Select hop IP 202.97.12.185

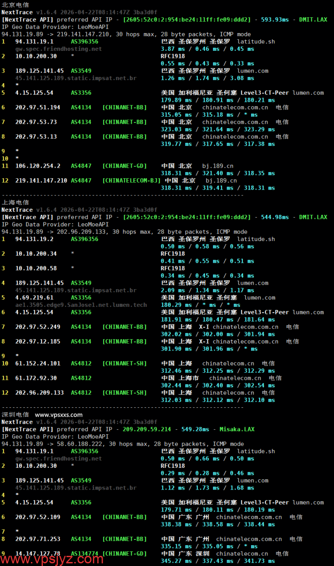pyautogui.click(x=38, y=341)
